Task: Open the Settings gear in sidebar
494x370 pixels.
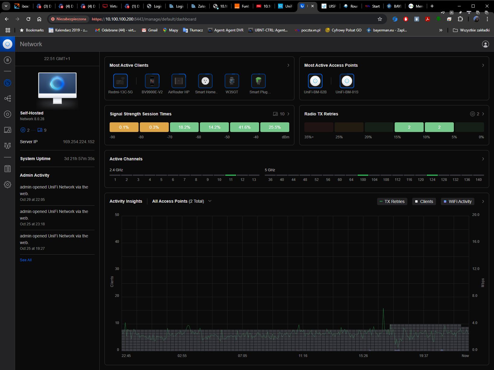Action: click(8, 185)
